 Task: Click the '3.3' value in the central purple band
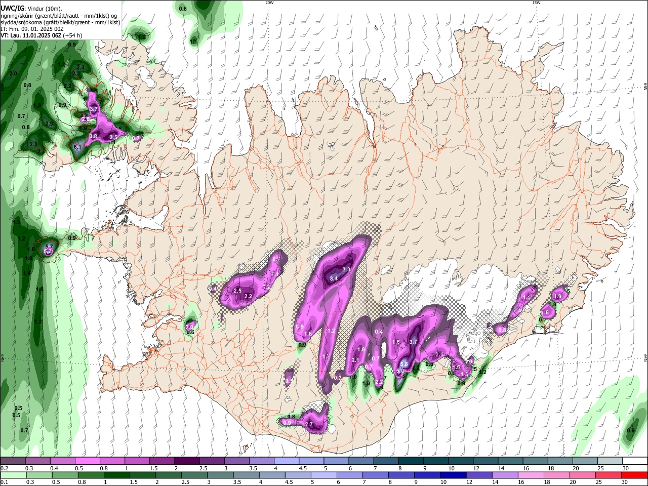click(x=346, y=270)
